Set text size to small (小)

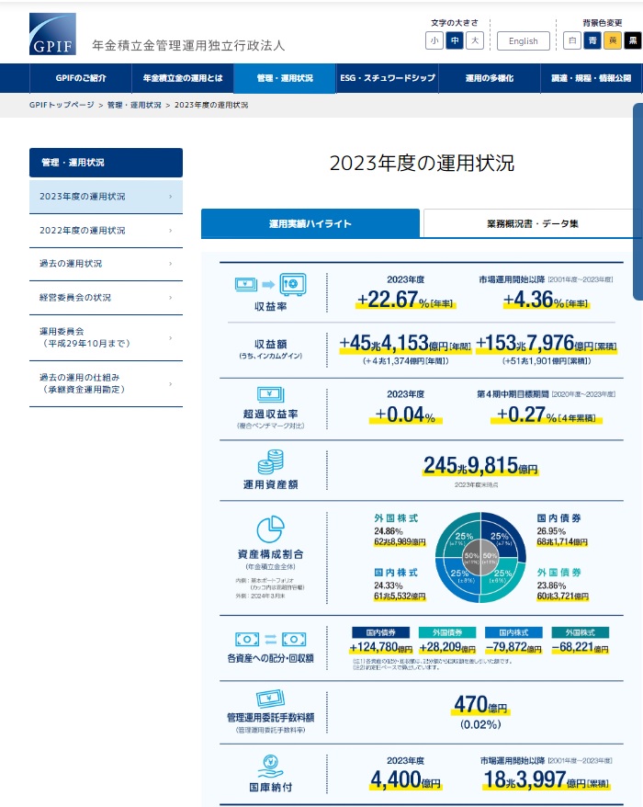point(434,40)
